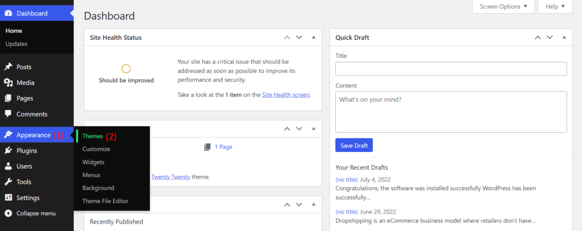582x231 pixels.
Task: Select Menus in Appearance flyout
Action: pyautogui.click(x=92, y=175)
